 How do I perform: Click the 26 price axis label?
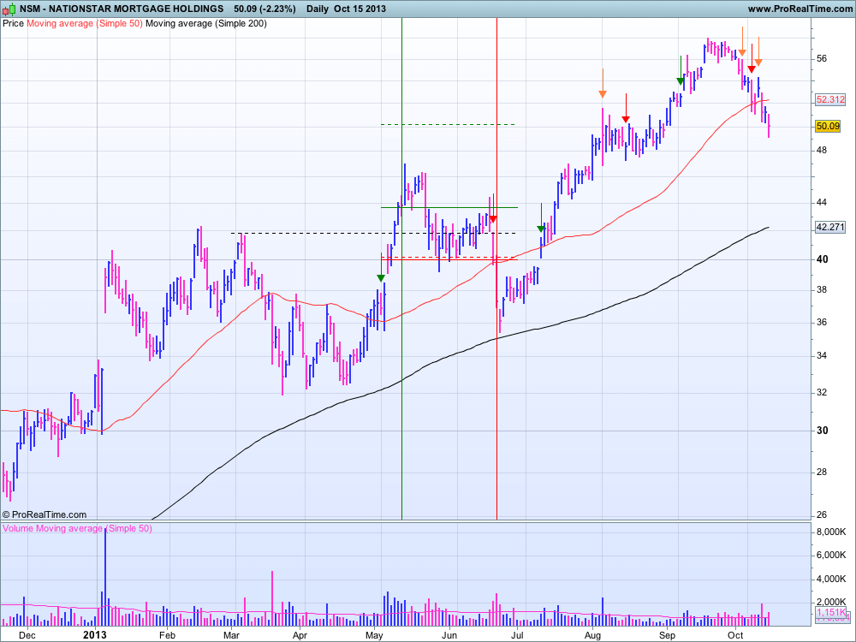click(x=822, y=514)
